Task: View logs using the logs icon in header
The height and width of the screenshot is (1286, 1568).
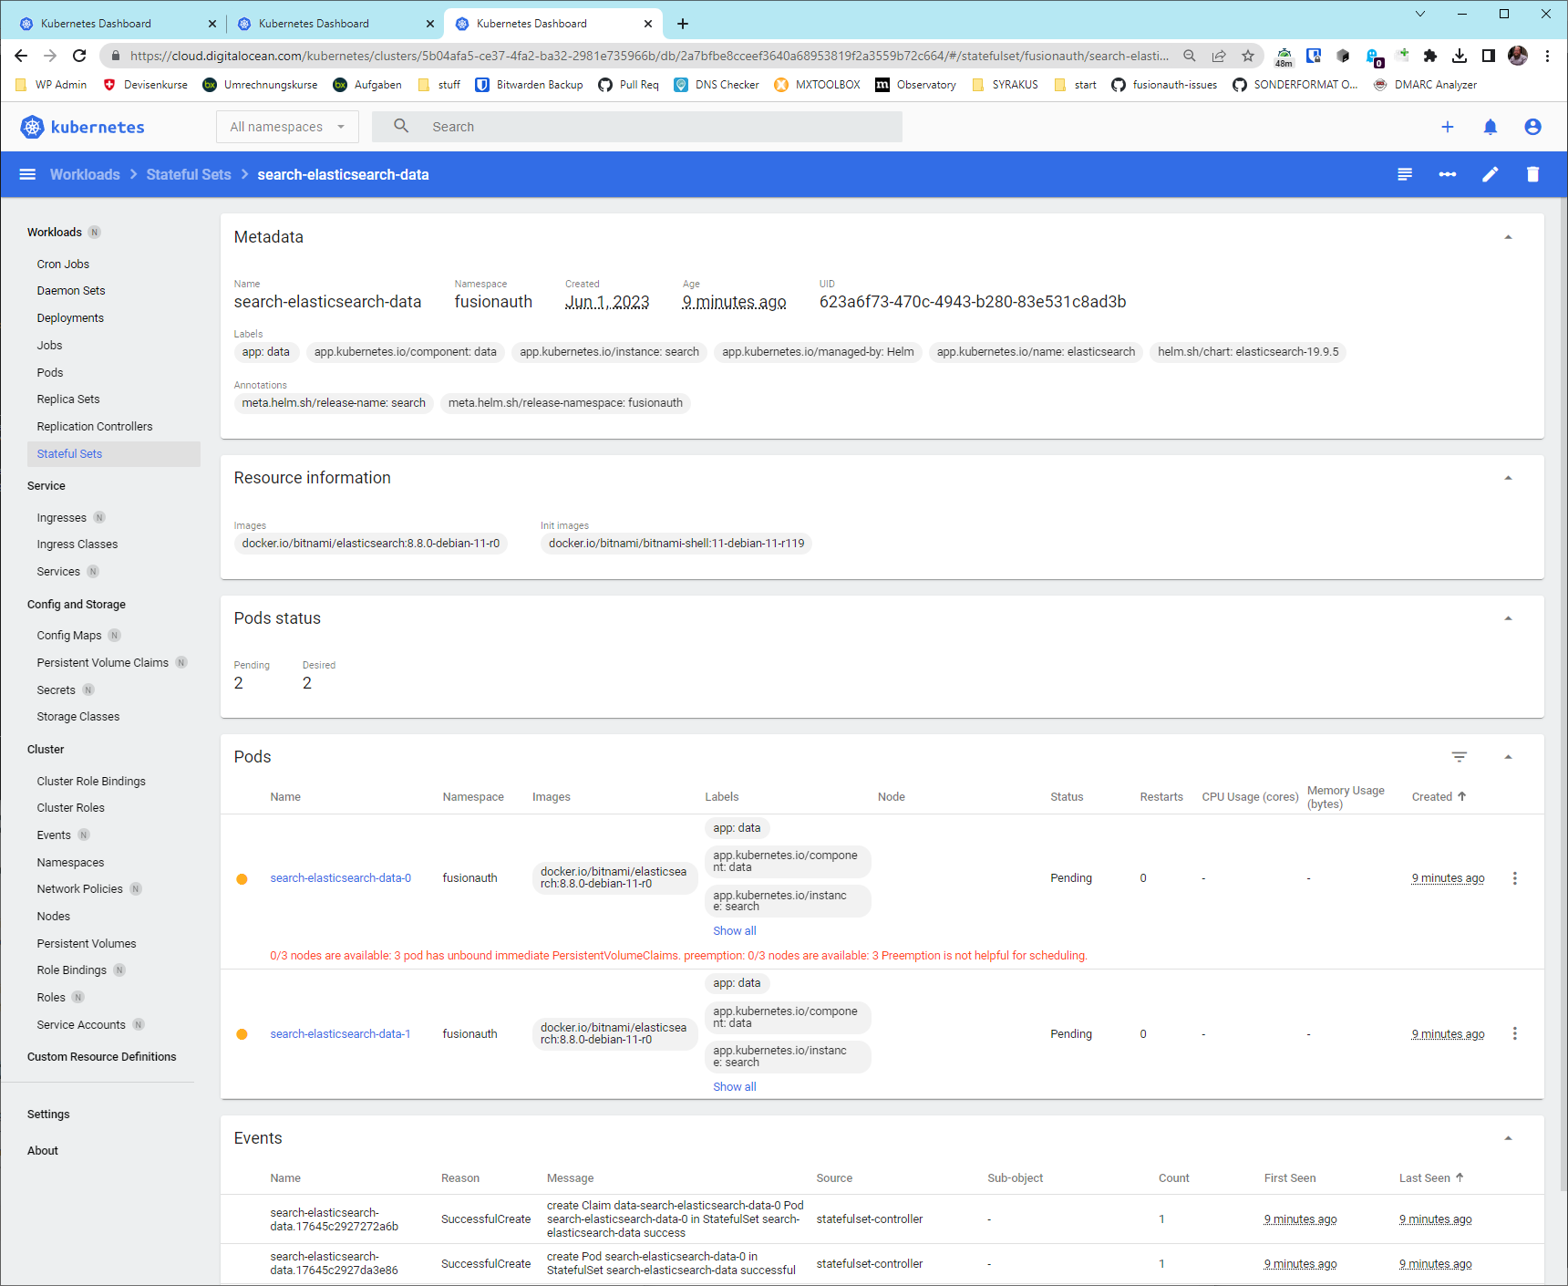Action: coord(1405,174)
